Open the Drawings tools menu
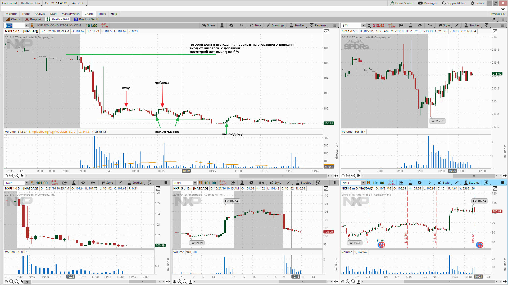 coord(275,25)
